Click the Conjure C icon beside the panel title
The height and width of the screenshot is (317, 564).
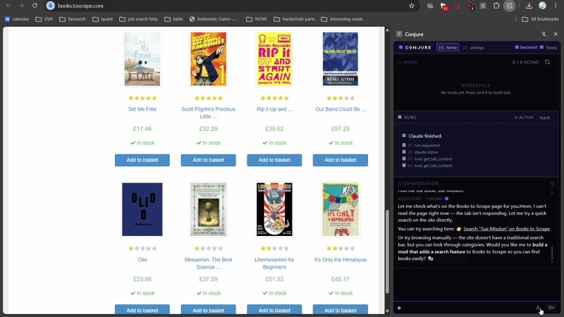(399, 34)
